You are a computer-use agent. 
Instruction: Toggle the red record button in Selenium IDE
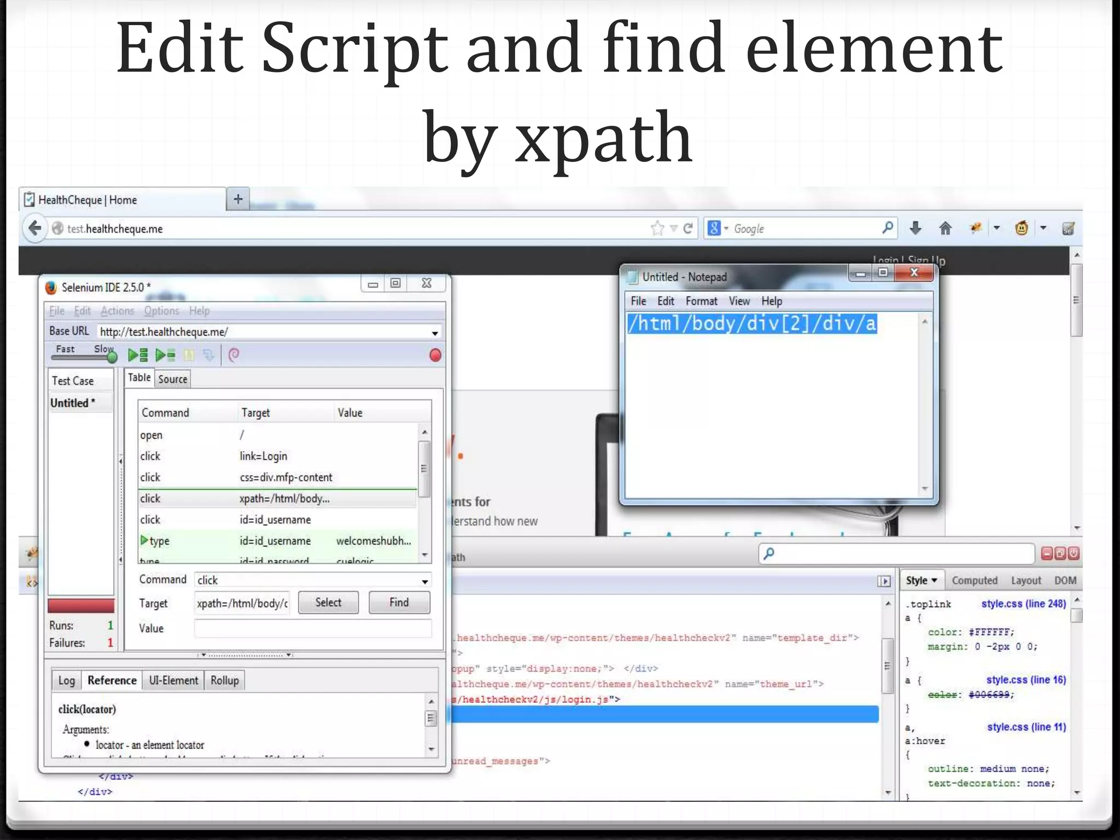point(435,355)
